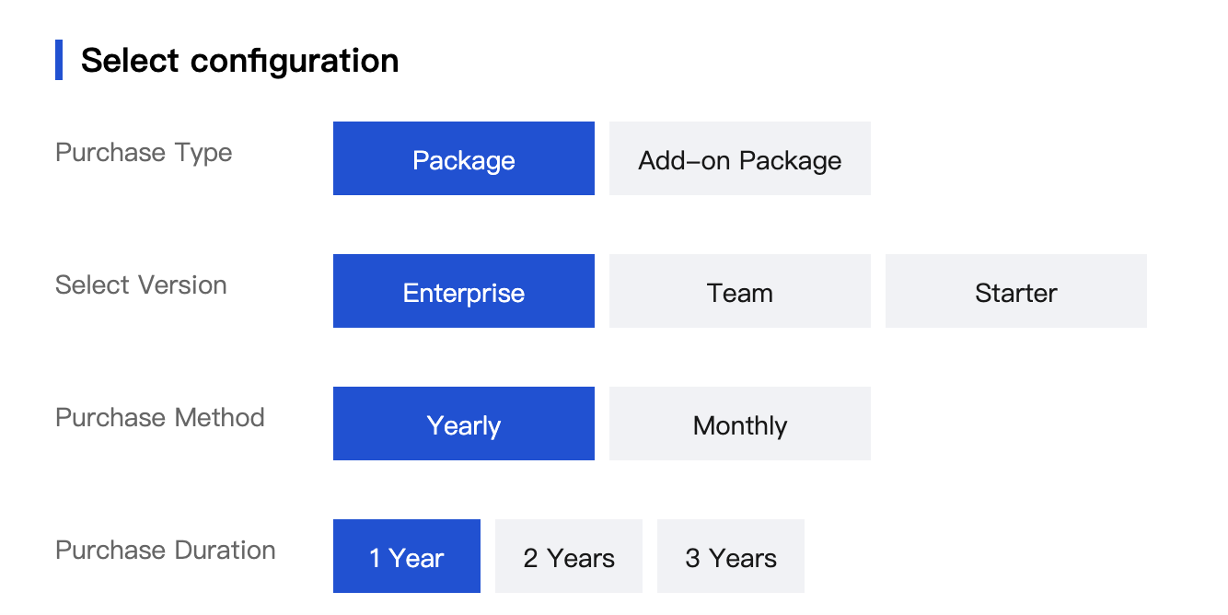Screen dimensions: 1228x615
Task: Switch to Add-on Package purchasing
Action: [x=739, y=158]
